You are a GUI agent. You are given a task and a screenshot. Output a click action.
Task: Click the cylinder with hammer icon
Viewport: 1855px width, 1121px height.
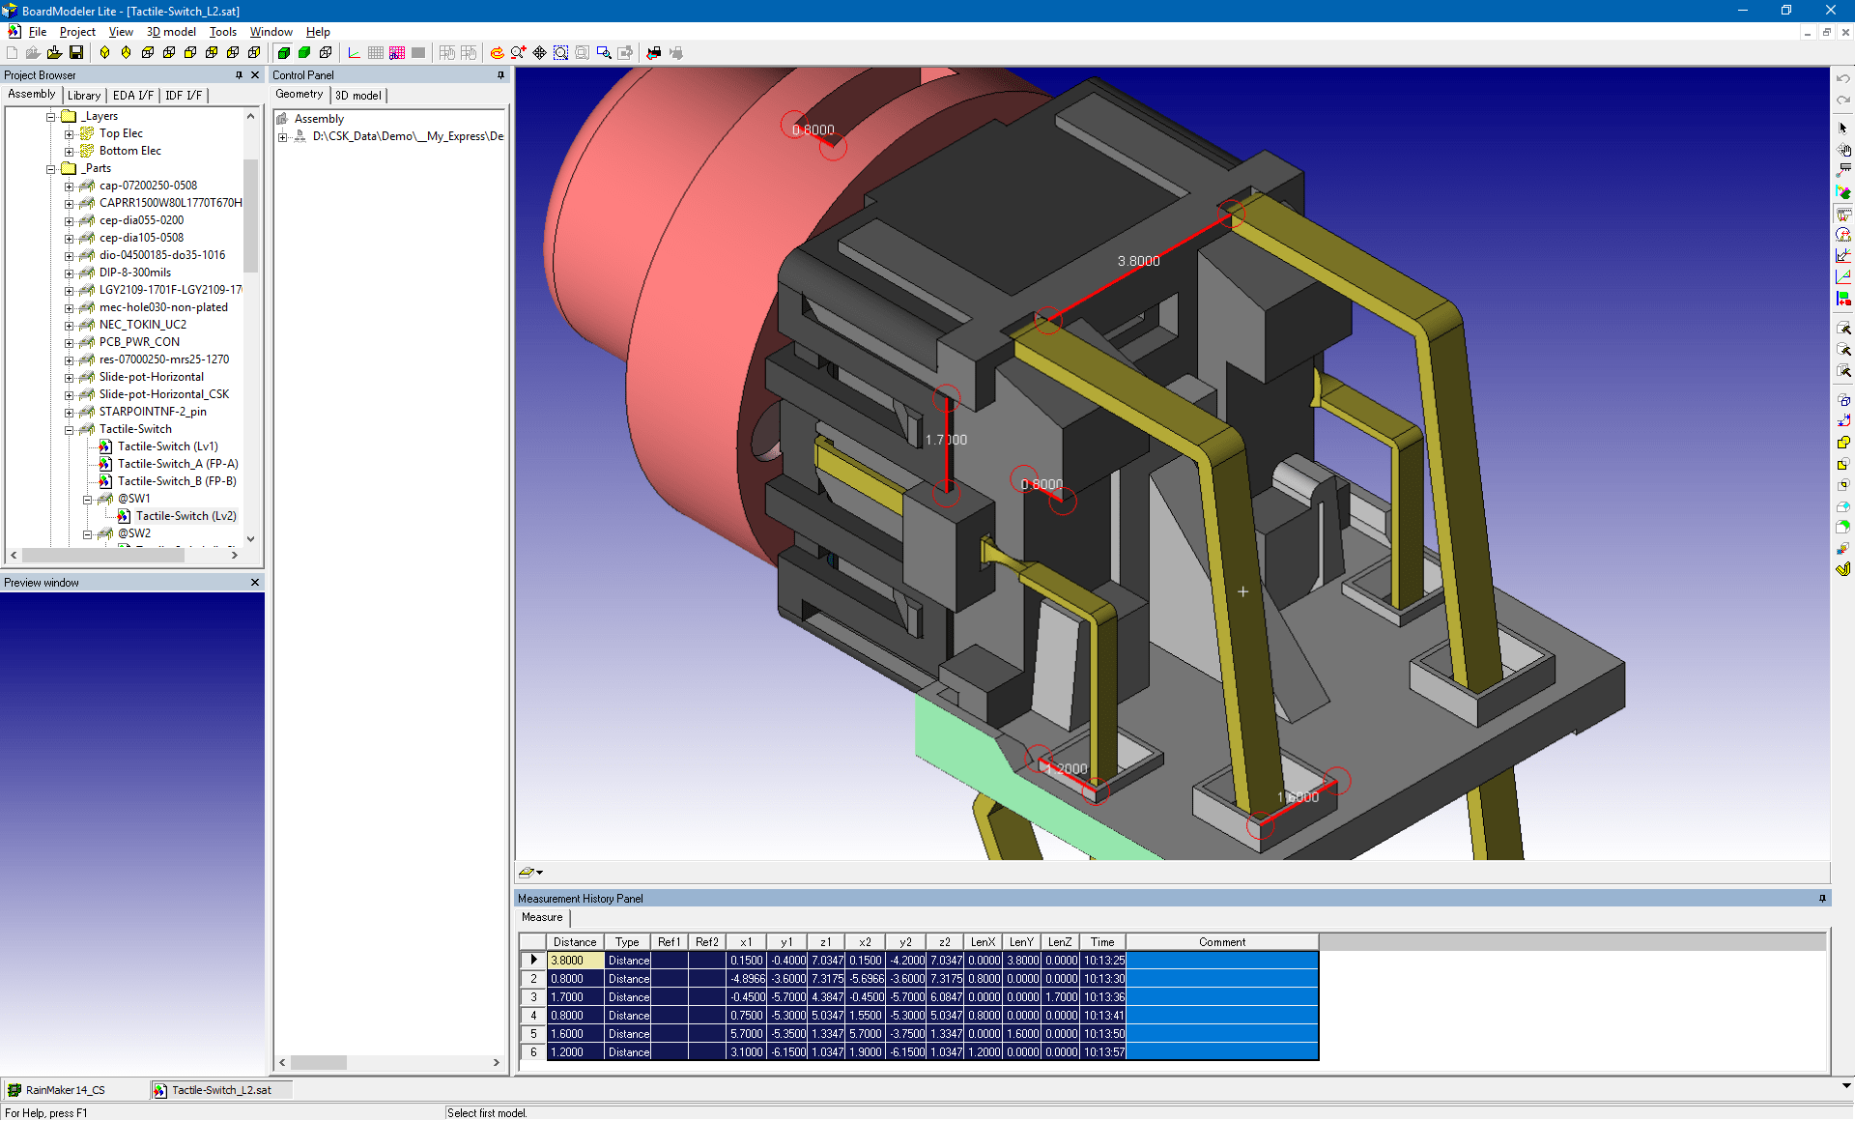coord(1843,350)
